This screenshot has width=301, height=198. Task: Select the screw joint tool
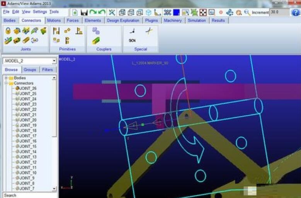click(x=26, y=40)
